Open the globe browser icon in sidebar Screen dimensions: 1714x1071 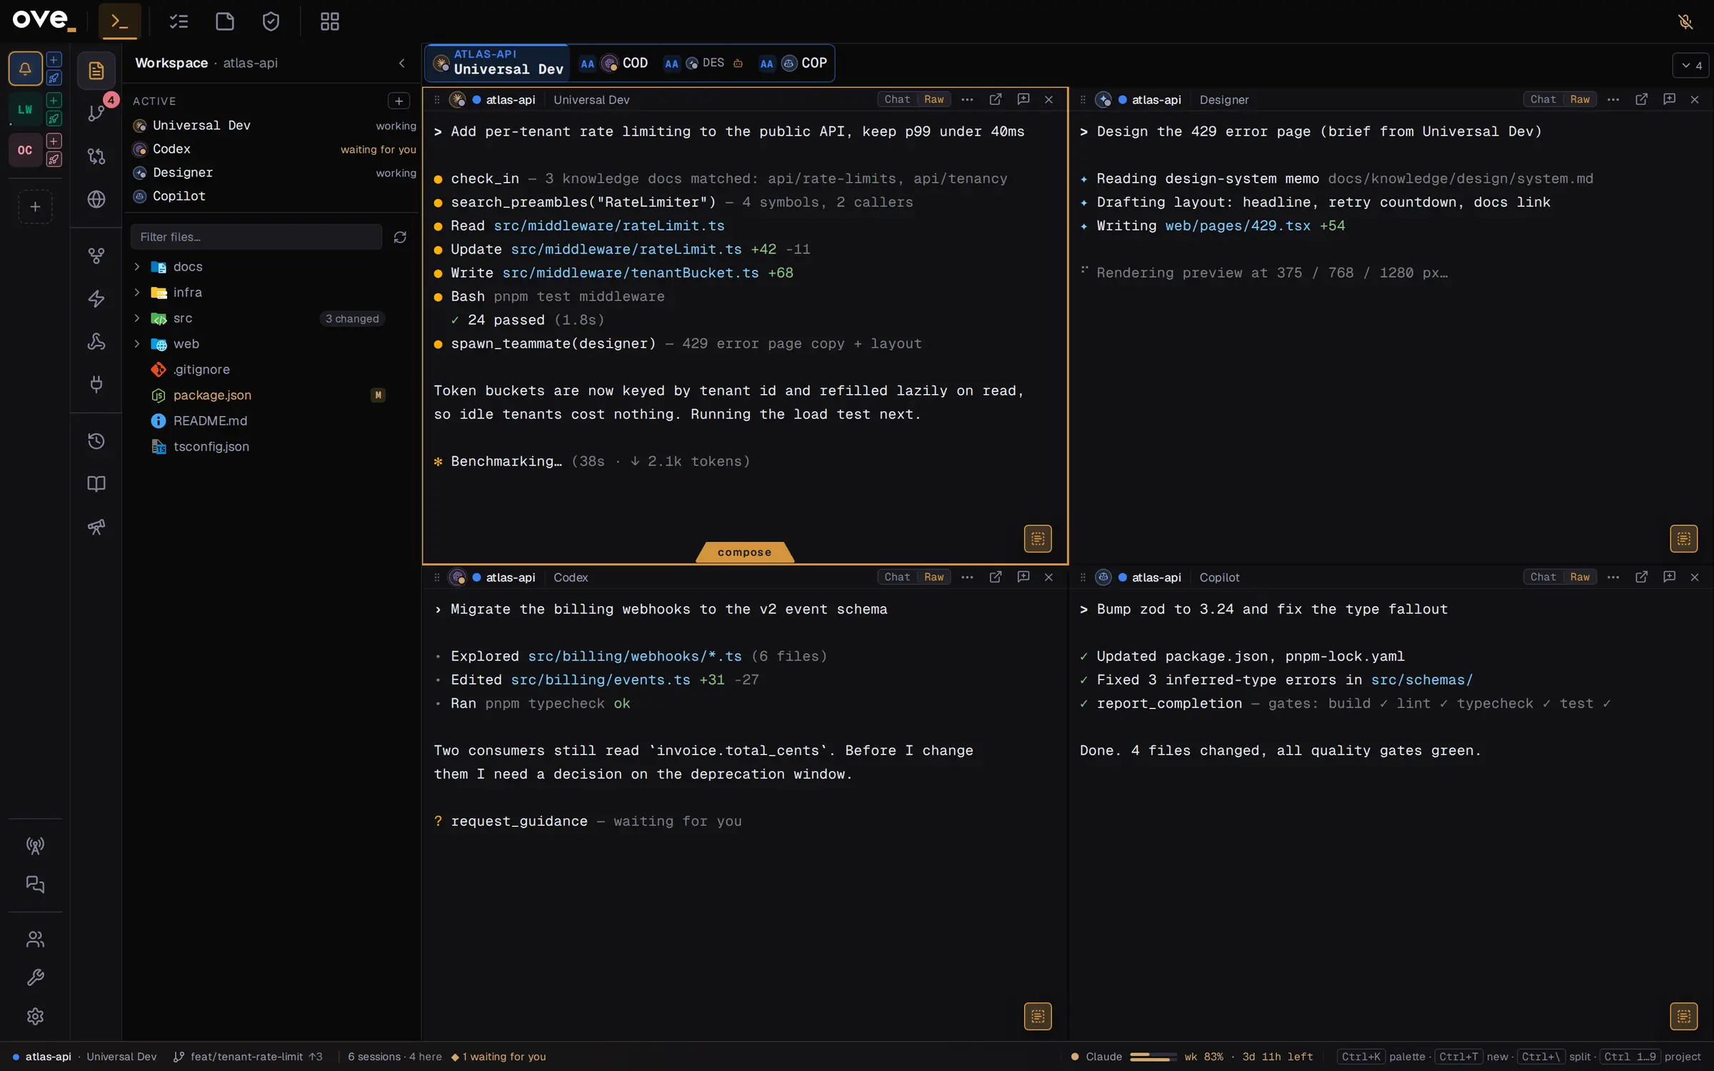point(96,198)
